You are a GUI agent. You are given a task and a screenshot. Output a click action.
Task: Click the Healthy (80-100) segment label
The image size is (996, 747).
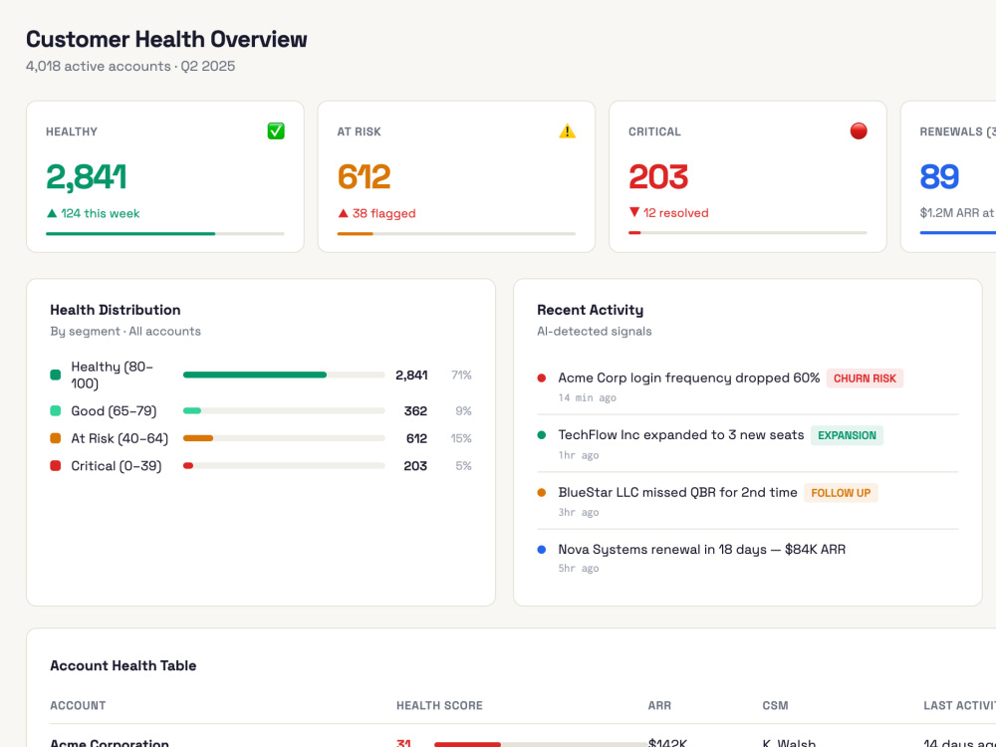(x=112, y=374)
